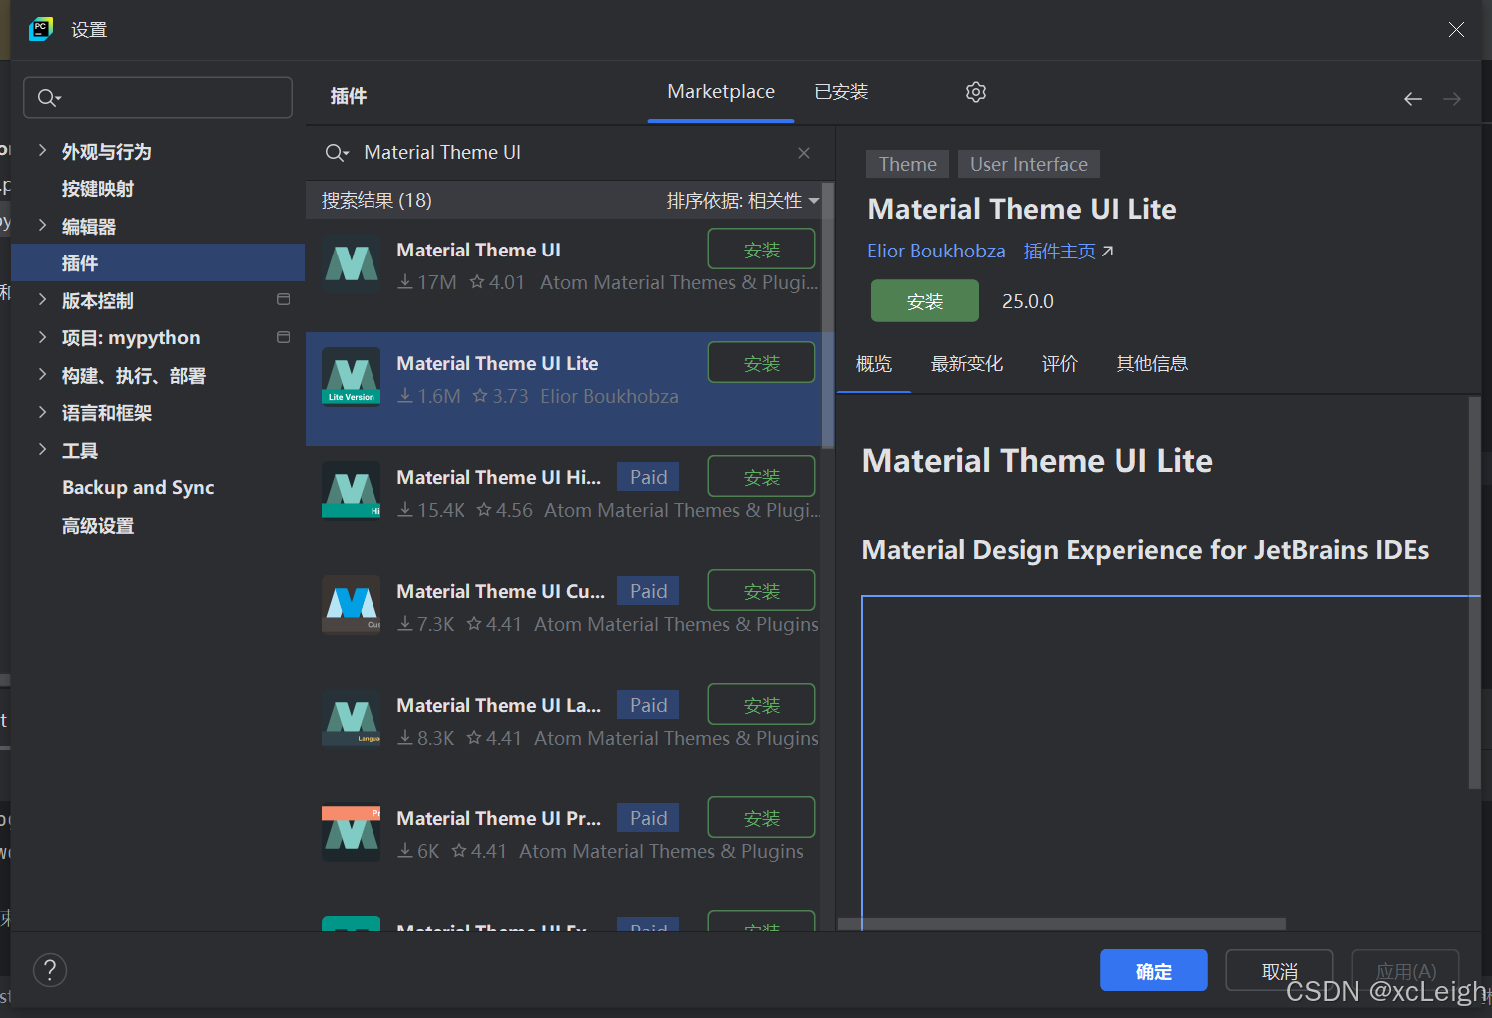Screen dimensions: 1492x1018
Task: Expand the 项目: mypython group
Action: 42,337
